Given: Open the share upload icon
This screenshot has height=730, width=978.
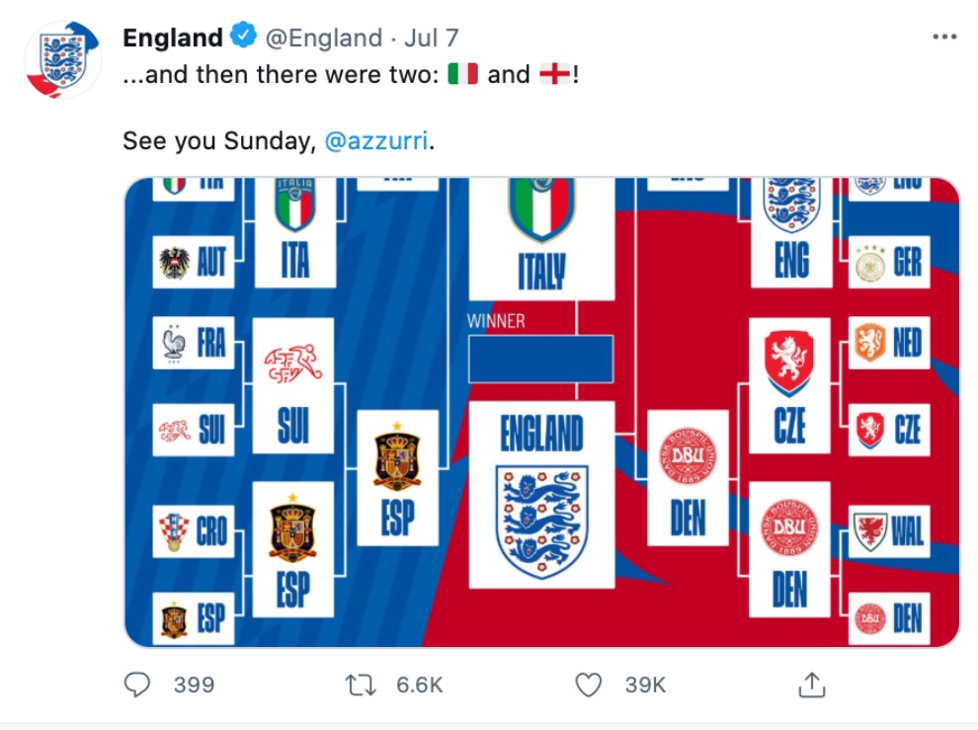Looking at the screenshot, I should tap(811, 685).
